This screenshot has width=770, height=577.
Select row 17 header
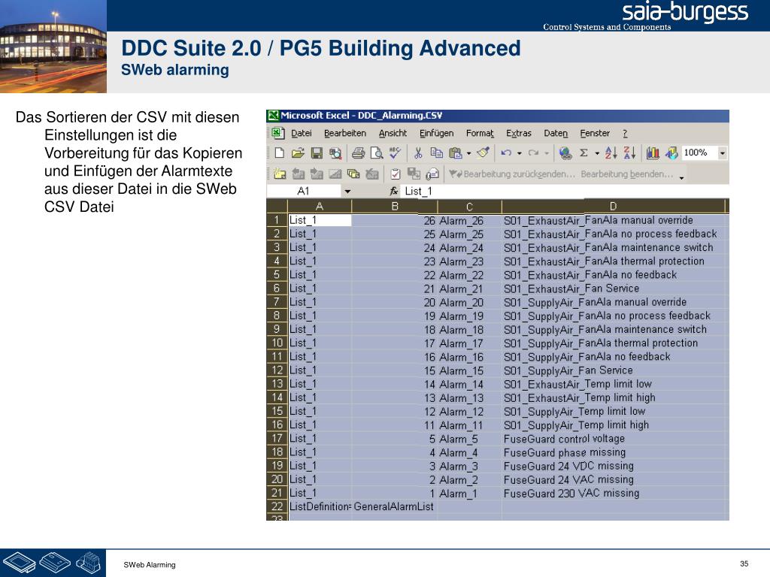[x=277, y=438]
